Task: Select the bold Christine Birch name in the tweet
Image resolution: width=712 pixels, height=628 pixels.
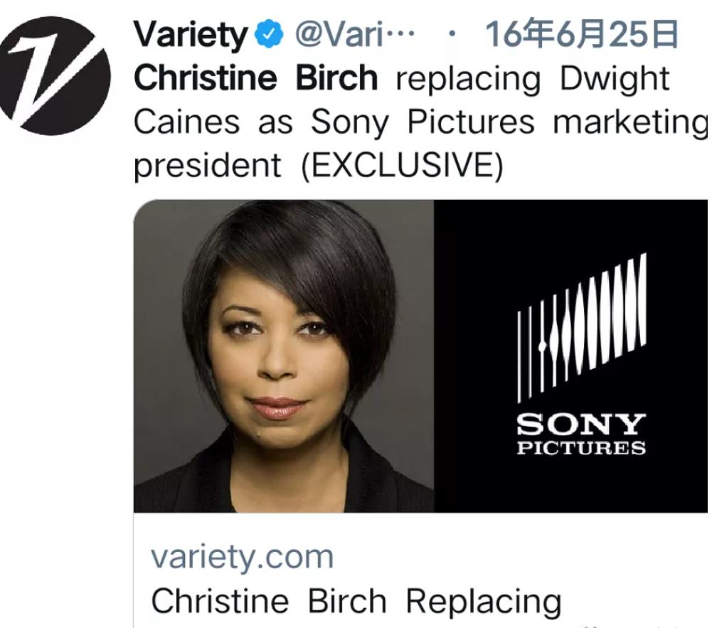Action: click(255, 78)
